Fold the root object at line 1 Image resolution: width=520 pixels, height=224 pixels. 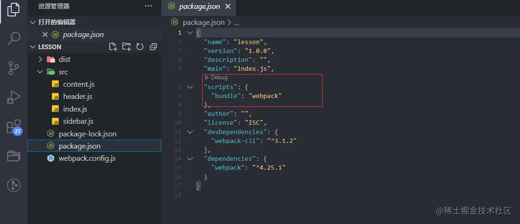pos(189,33)
